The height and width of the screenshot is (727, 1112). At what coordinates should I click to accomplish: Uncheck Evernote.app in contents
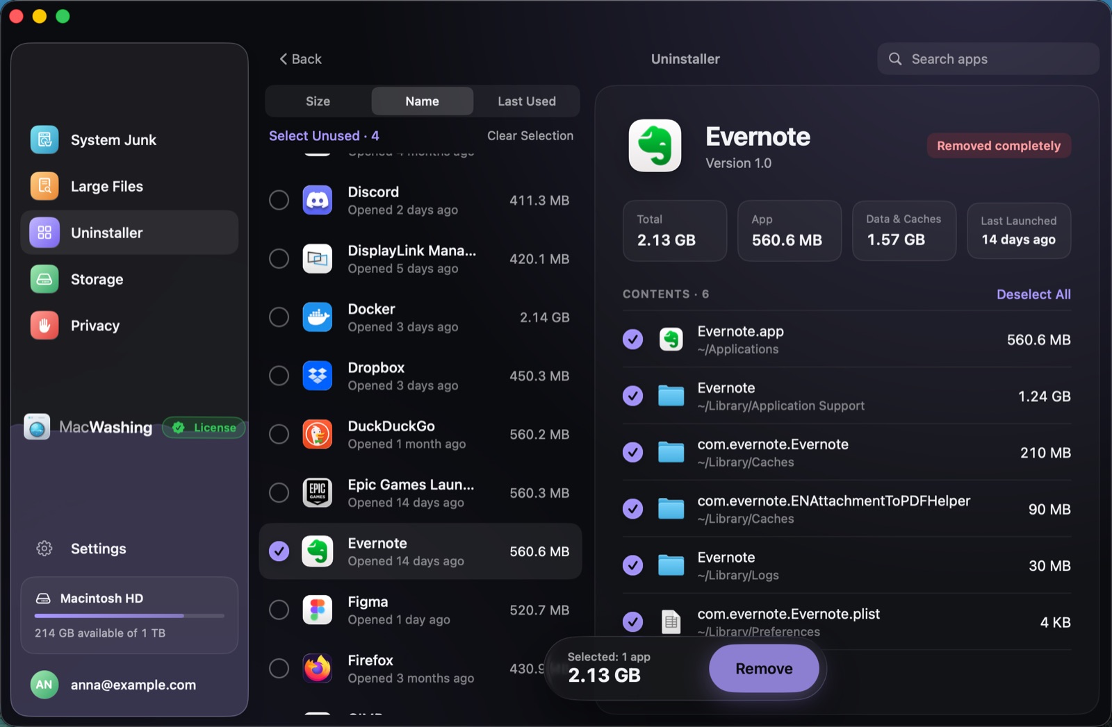(632, 340)
